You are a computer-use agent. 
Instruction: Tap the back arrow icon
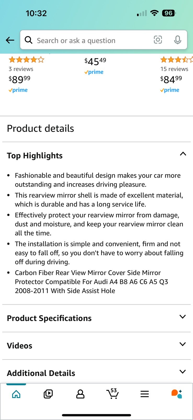point(10,40)
